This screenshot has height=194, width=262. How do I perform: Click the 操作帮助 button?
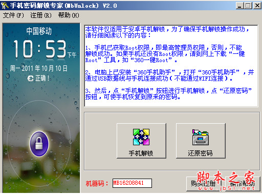243,184
